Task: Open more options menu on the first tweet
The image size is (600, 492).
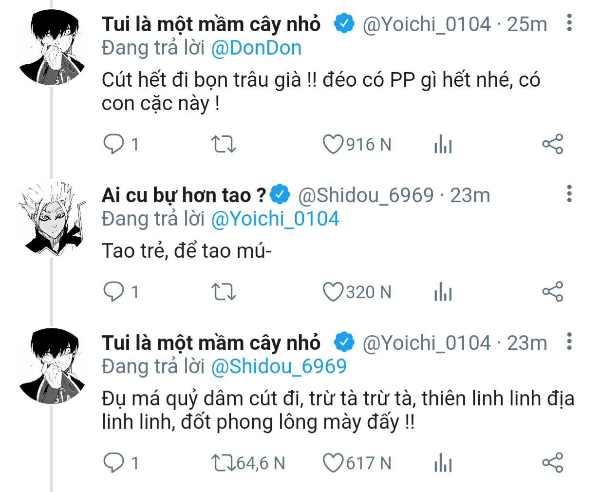Action: [x=569, y=23]
